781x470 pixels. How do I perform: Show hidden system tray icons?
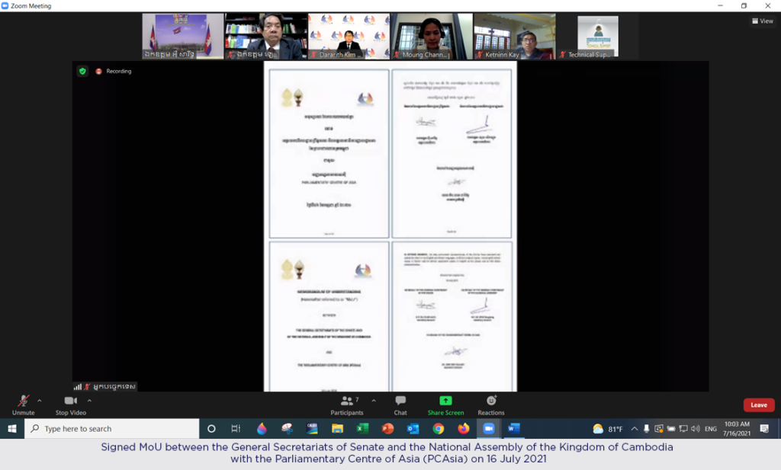[x=634, y=429]
